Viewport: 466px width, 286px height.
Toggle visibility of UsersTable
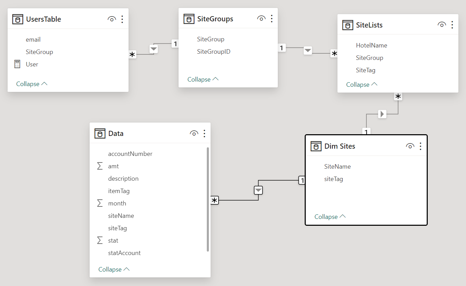(x=112, y=19)
